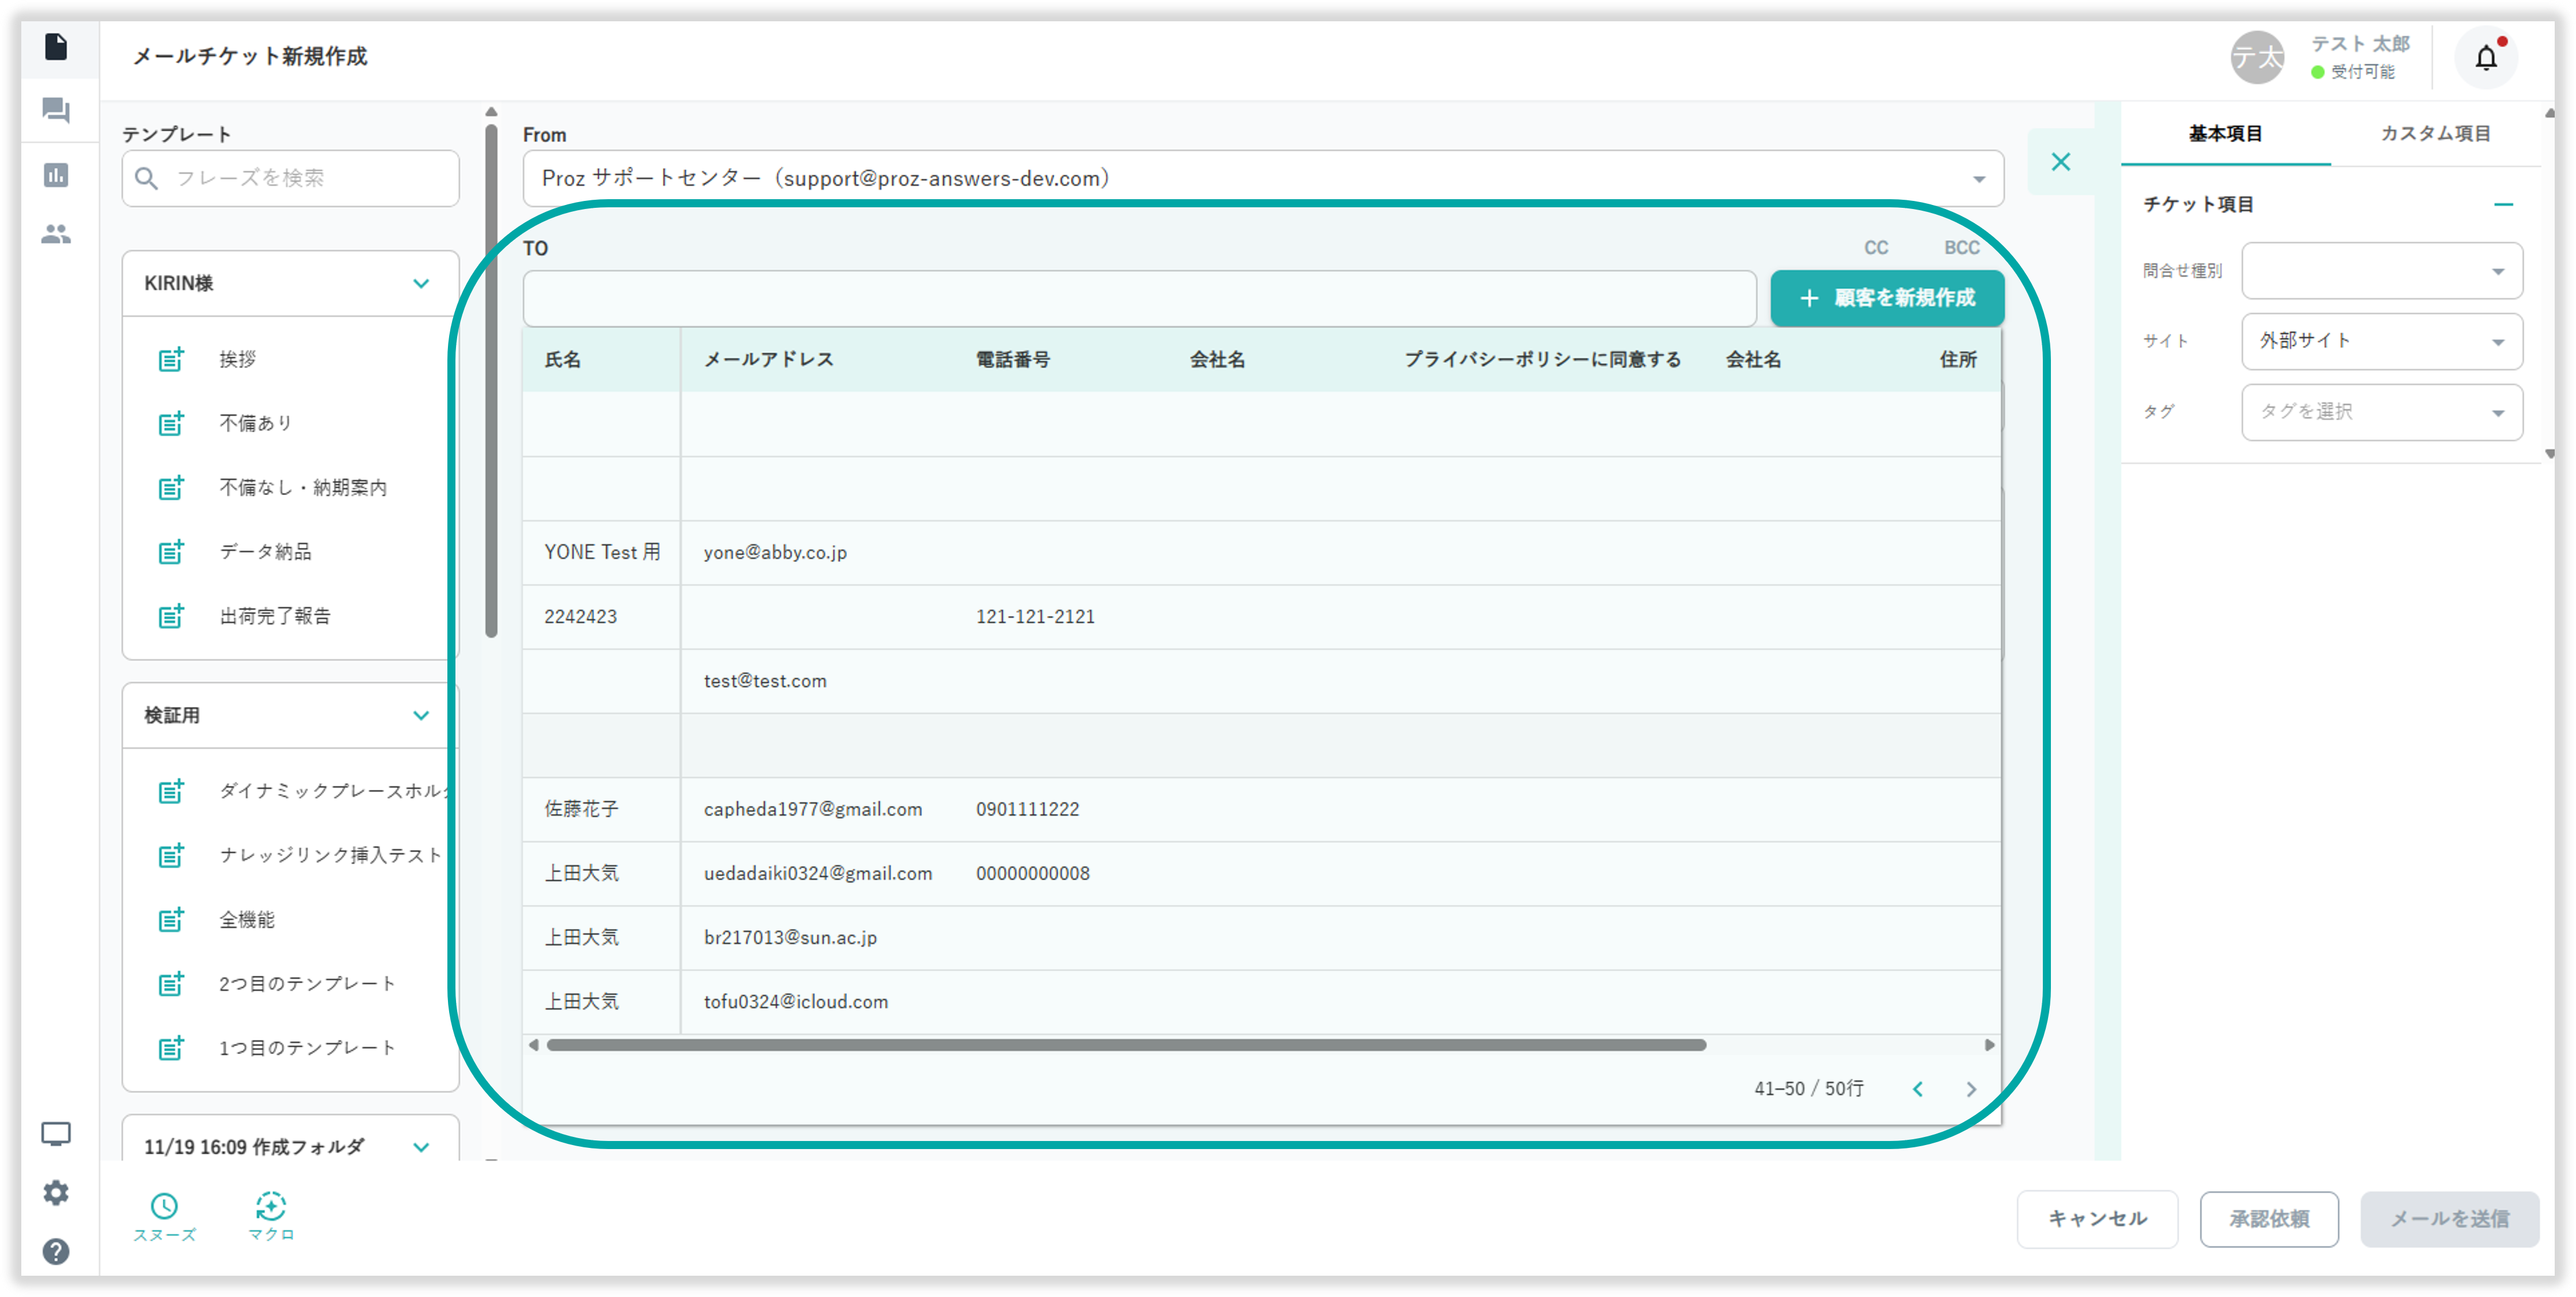2576x1297 pixels.
Task: Open the customers people sidebar icon
Action: pyautogui.click(x=56, y=234)
